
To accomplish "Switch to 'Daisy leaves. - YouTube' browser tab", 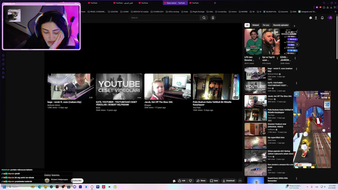I will pos(175,3).
